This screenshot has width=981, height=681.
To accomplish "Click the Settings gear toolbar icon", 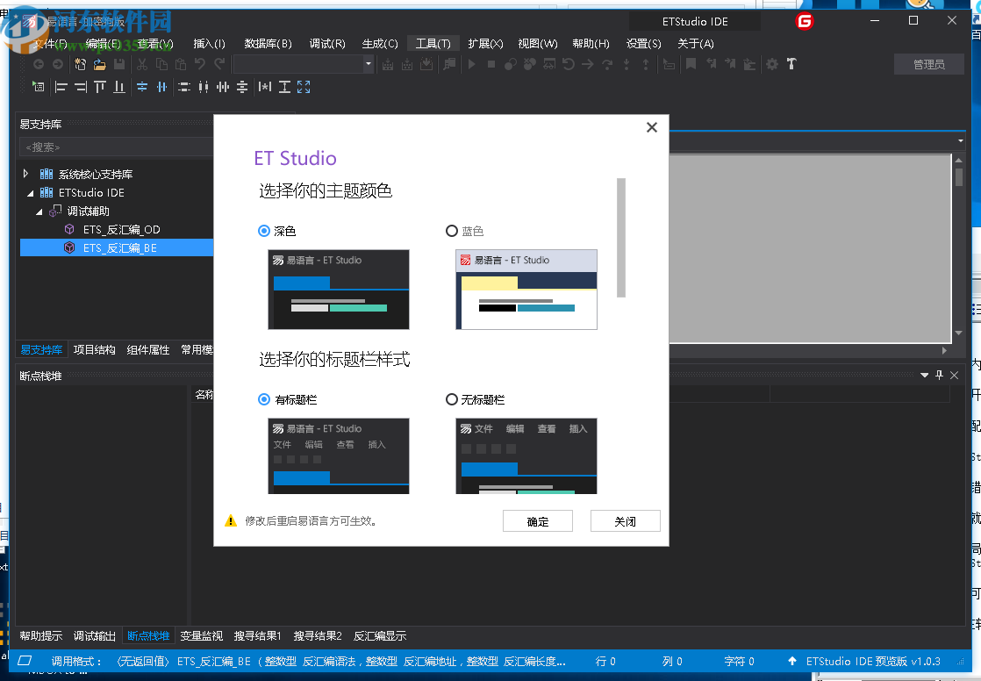I will point(771,64).
